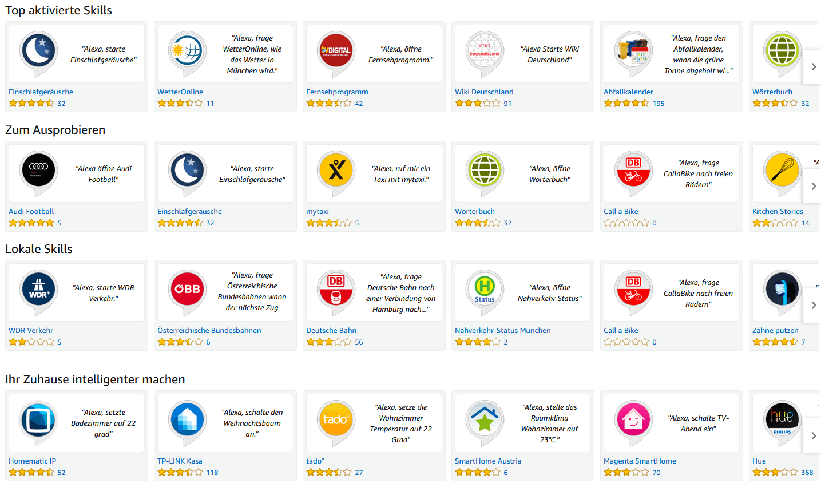Image resolution: width=825 pixels, height=491 pixels.
Task: Open the Fernsehprogramm skill link
Action: point(337,92)
